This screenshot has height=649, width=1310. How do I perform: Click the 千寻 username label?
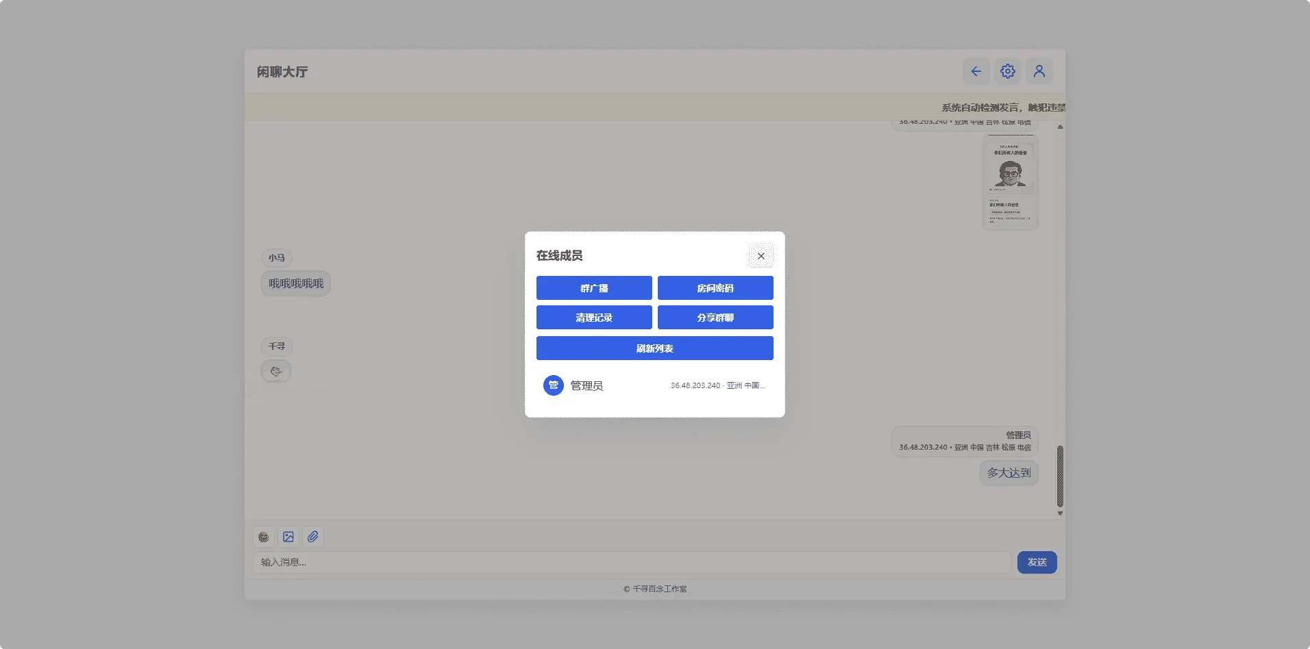277,346
